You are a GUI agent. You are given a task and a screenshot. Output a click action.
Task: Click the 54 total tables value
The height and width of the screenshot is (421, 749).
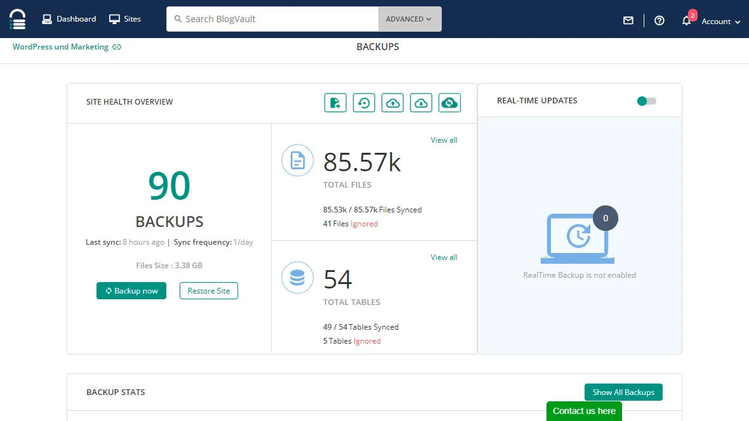pos(338,279)
